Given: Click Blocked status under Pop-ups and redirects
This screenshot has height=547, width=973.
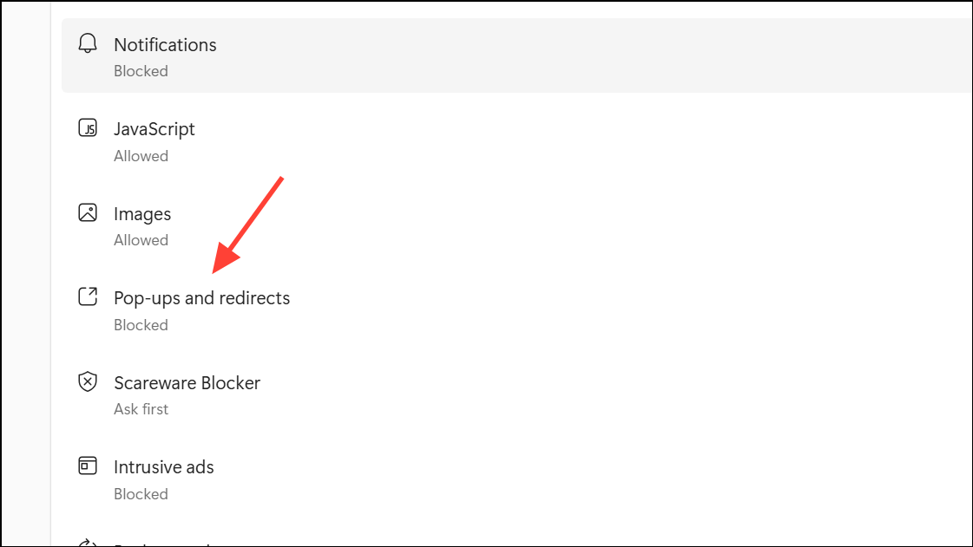Looking at the screenshot, I should pos(141,325).
